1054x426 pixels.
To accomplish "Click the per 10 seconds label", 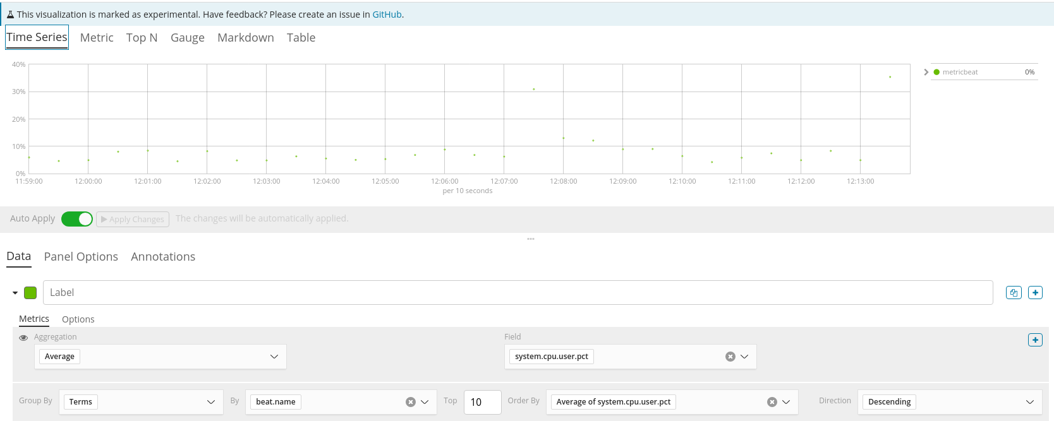I will (468, 191).
